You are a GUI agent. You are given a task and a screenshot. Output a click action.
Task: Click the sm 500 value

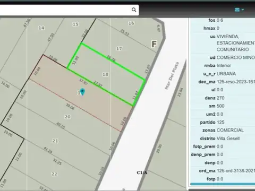tap(220, 106)
